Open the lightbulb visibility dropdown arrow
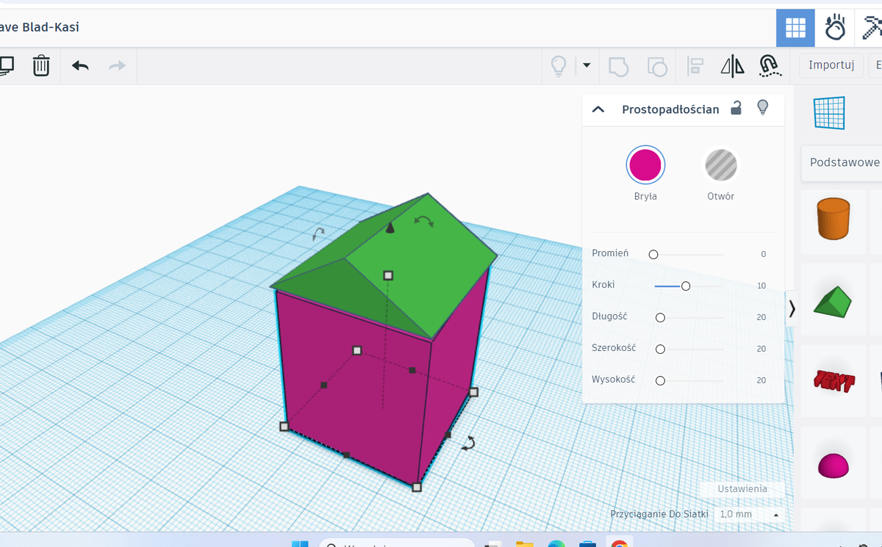 [x=587, y=65]
